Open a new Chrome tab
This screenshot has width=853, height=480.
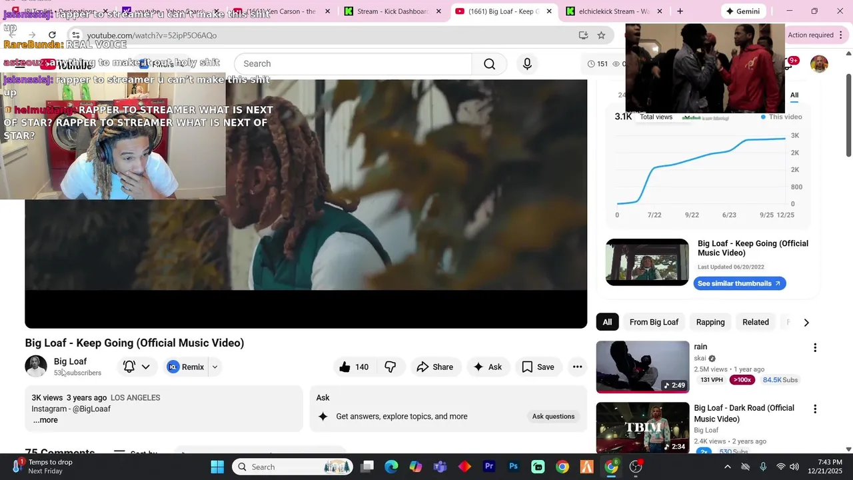coord(680,11)
